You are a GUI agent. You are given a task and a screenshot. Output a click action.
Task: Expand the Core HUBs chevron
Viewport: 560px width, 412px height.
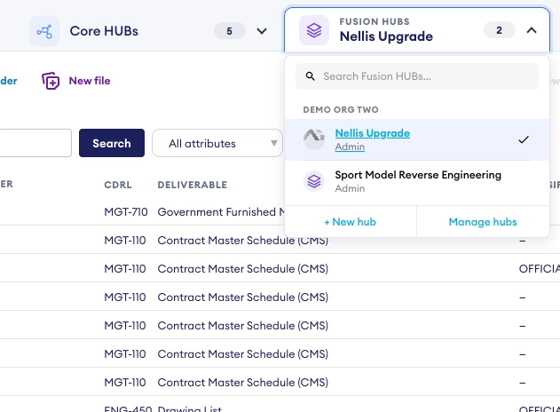coord(262,31)
